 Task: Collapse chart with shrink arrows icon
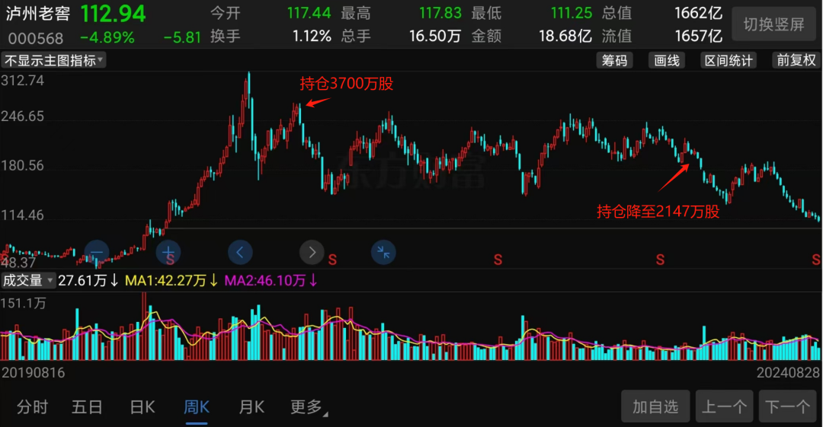[383, 253]
